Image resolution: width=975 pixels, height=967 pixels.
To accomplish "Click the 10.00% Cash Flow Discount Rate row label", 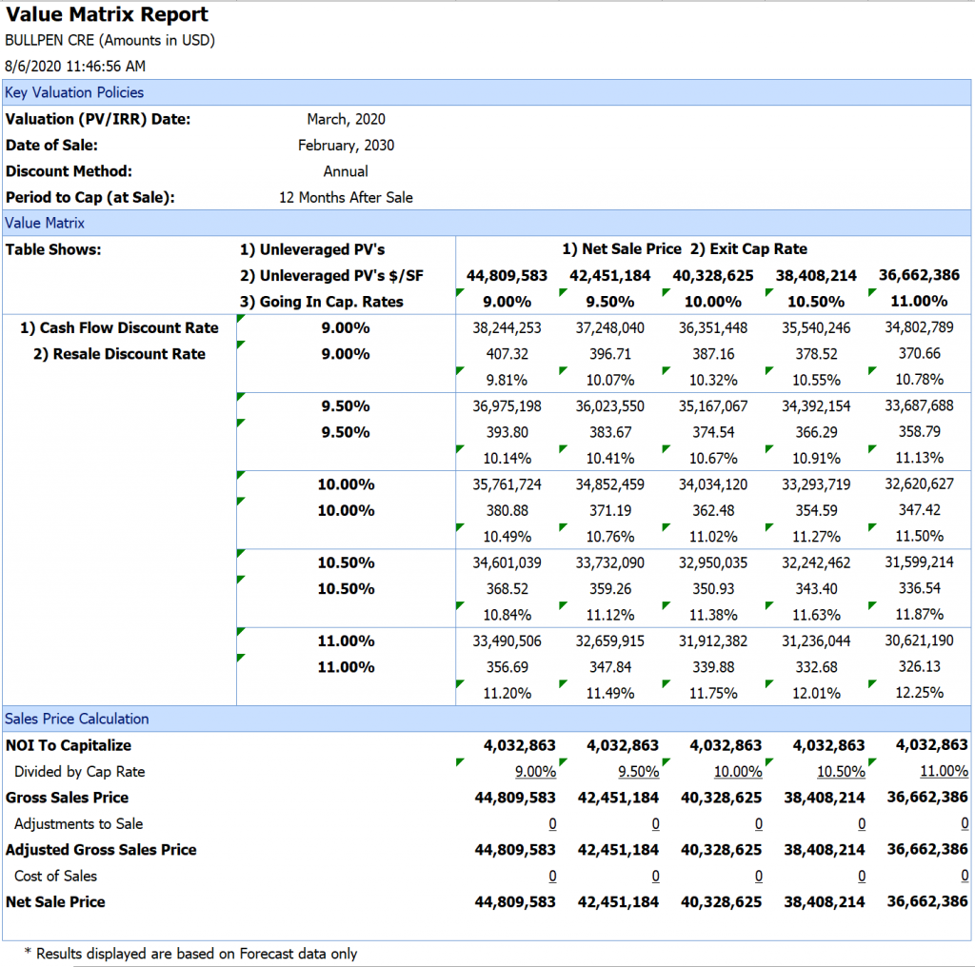I will coord(346,484).
